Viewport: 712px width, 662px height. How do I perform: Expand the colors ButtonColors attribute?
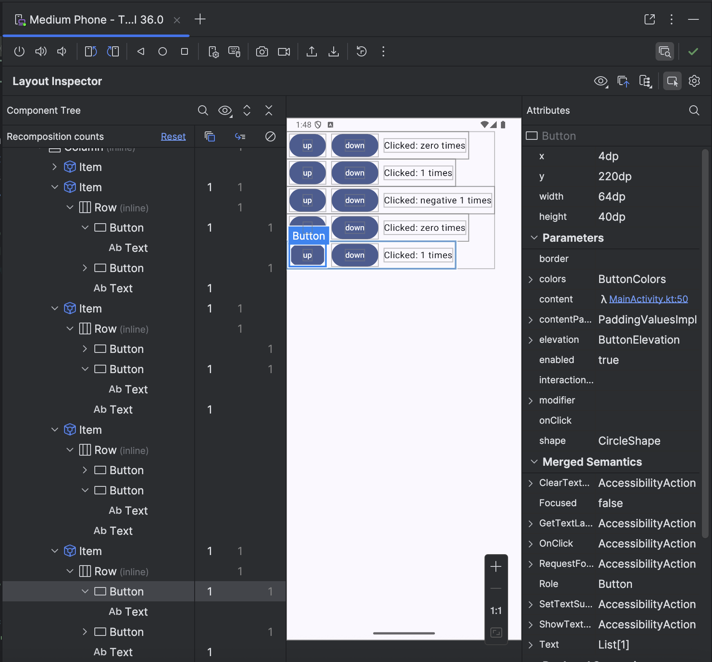(x=531, y=279)
